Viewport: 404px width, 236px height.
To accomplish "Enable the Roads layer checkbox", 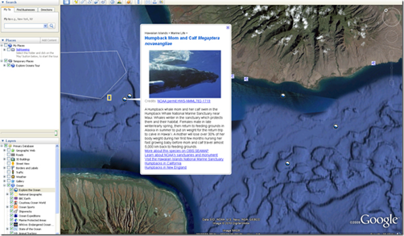I will coord(9,154).
